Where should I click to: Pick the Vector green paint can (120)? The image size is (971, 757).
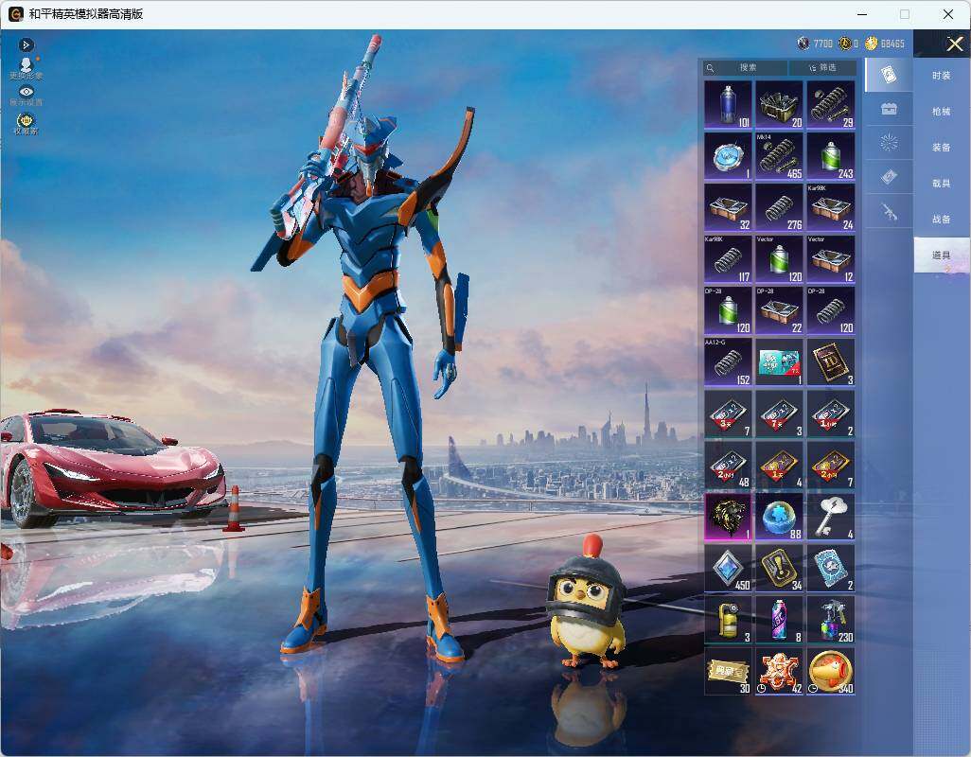[779, 259]
